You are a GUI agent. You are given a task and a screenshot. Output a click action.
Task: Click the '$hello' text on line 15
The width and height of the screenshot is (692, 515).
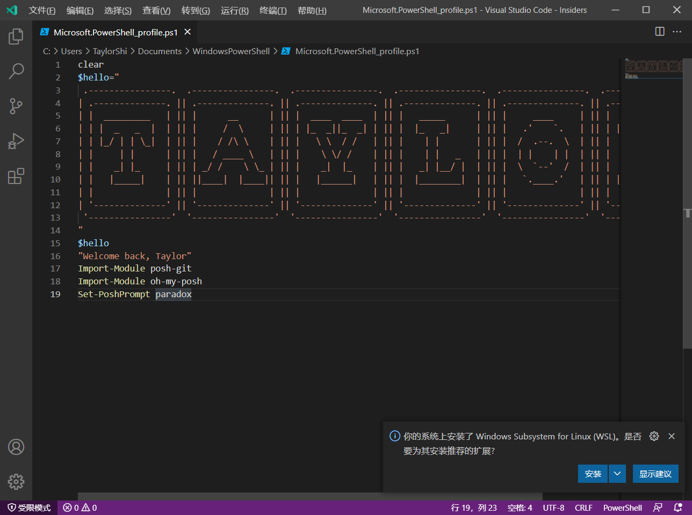click(x=93, y=243)
